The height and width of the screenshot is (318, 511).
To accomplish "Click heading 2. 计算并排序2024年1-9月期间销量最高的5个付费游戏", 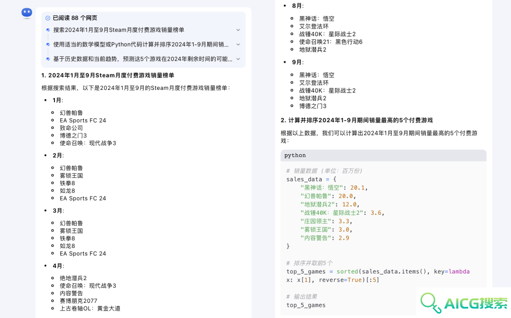I will (x=357, y=120).
